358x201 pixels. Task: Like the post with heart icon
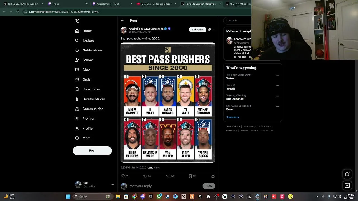[x=168, y=176]
